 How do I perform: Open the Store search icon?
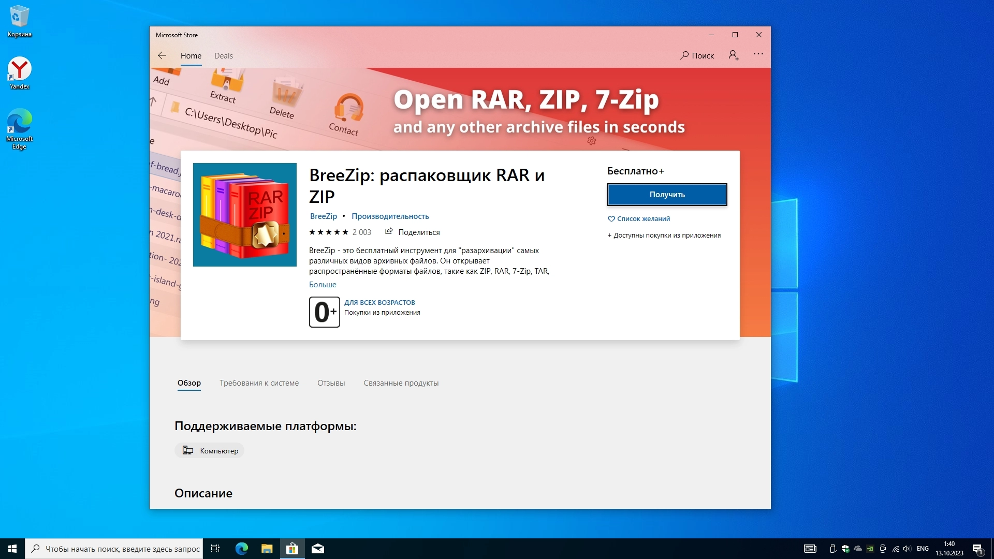685,55
